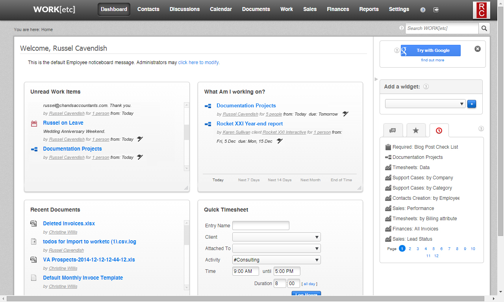Click the help question mark in navigation bar

tap(423, 10)
